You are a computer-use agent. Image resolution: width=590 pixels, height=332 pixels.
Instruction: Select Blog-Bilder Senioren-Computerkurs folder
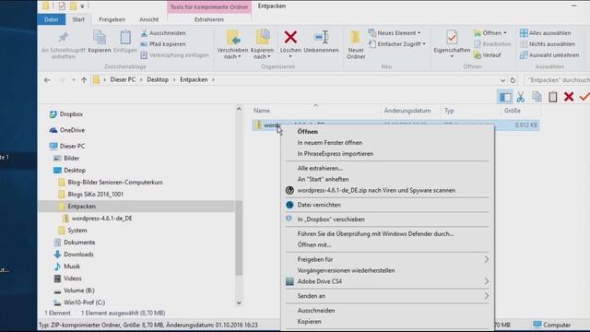pos(114,183)
